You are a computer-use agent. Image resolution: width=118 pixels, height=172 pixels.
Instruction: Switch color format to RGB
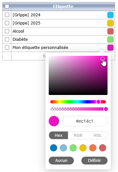78,135
